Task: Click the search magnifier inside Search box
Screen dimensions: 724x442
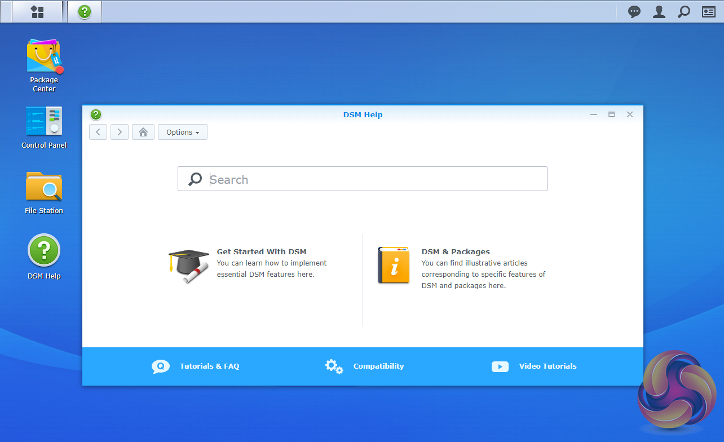Action: pos(195,179)
